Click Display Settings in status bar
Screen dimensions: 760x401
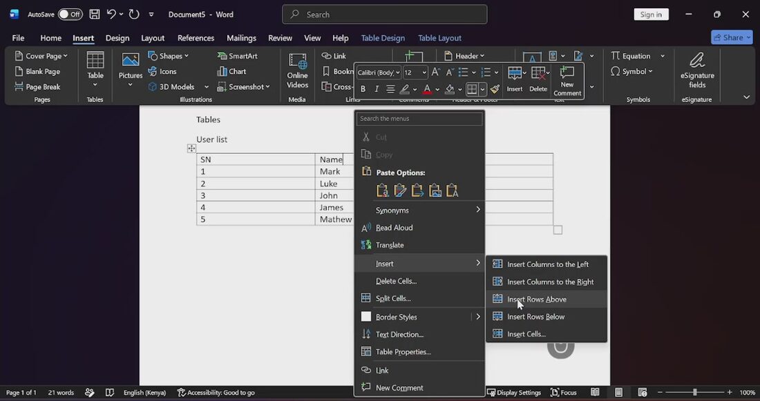click(x=514, y=392)
